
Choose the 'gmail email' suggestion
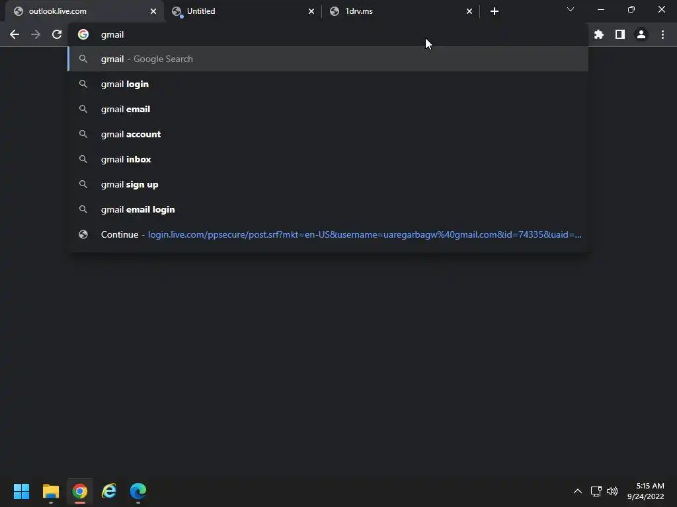tap(328, 109)
